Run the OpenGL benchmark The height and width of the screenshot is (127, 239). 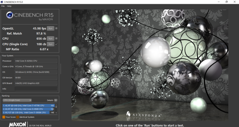[51, 28]
